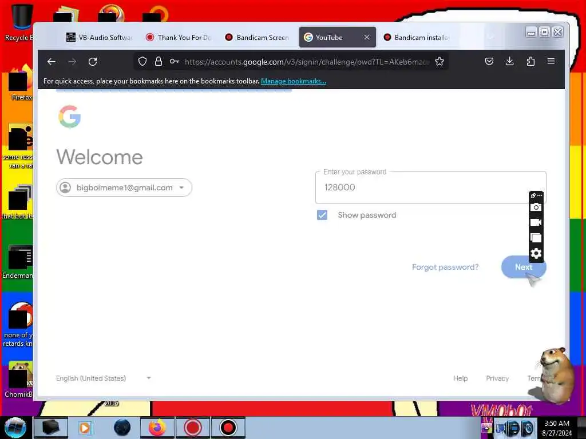
Task: Click the screenshot camera icon on overlay toolbar
Action: coord(536,207)
